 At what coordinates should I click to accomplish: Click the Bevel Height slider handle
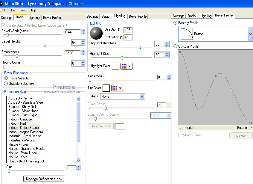pos(45,46)
